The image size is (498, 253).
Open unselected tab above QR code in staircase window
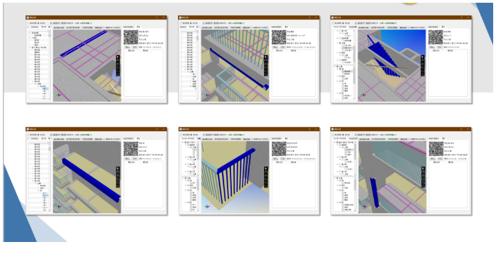click(x=434, y=27)
